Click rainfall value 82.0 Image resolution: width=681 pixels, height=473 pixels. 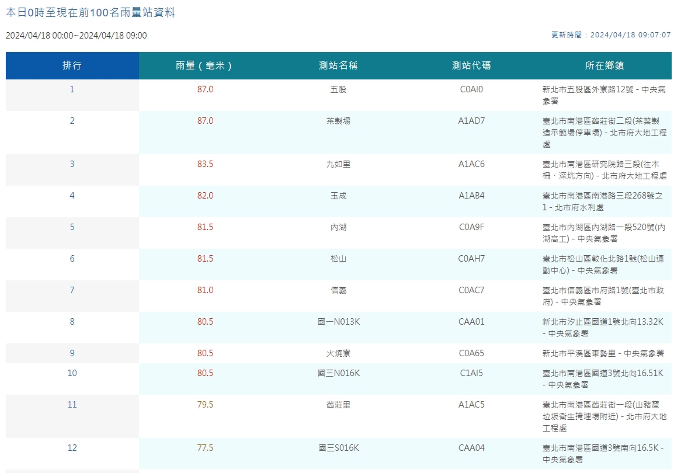(205, 195)
